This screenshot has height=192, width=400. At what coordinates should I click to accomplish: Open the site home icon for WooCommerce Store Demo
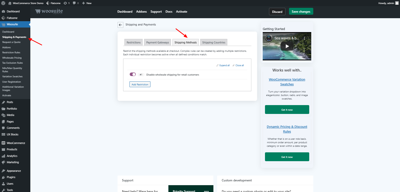[x=10, y=3]
